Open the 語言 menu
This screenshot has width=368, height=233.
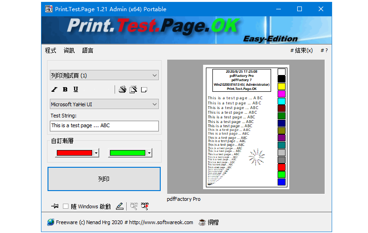click(x=88, y=50)
